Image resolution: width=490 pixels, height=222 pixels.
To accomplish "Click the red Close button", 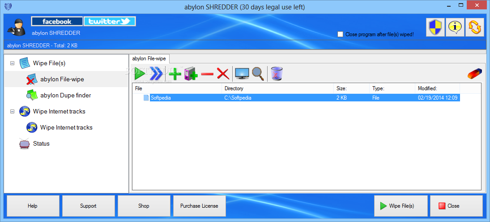I will point(456,206).
